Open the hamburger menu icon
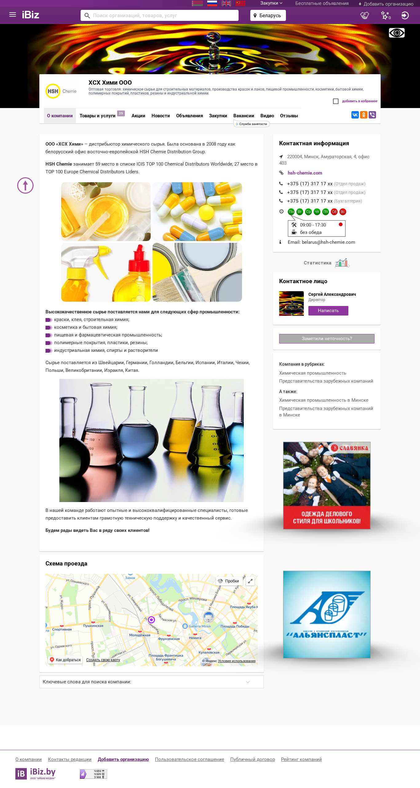The image size is (420, 788). 13,15
